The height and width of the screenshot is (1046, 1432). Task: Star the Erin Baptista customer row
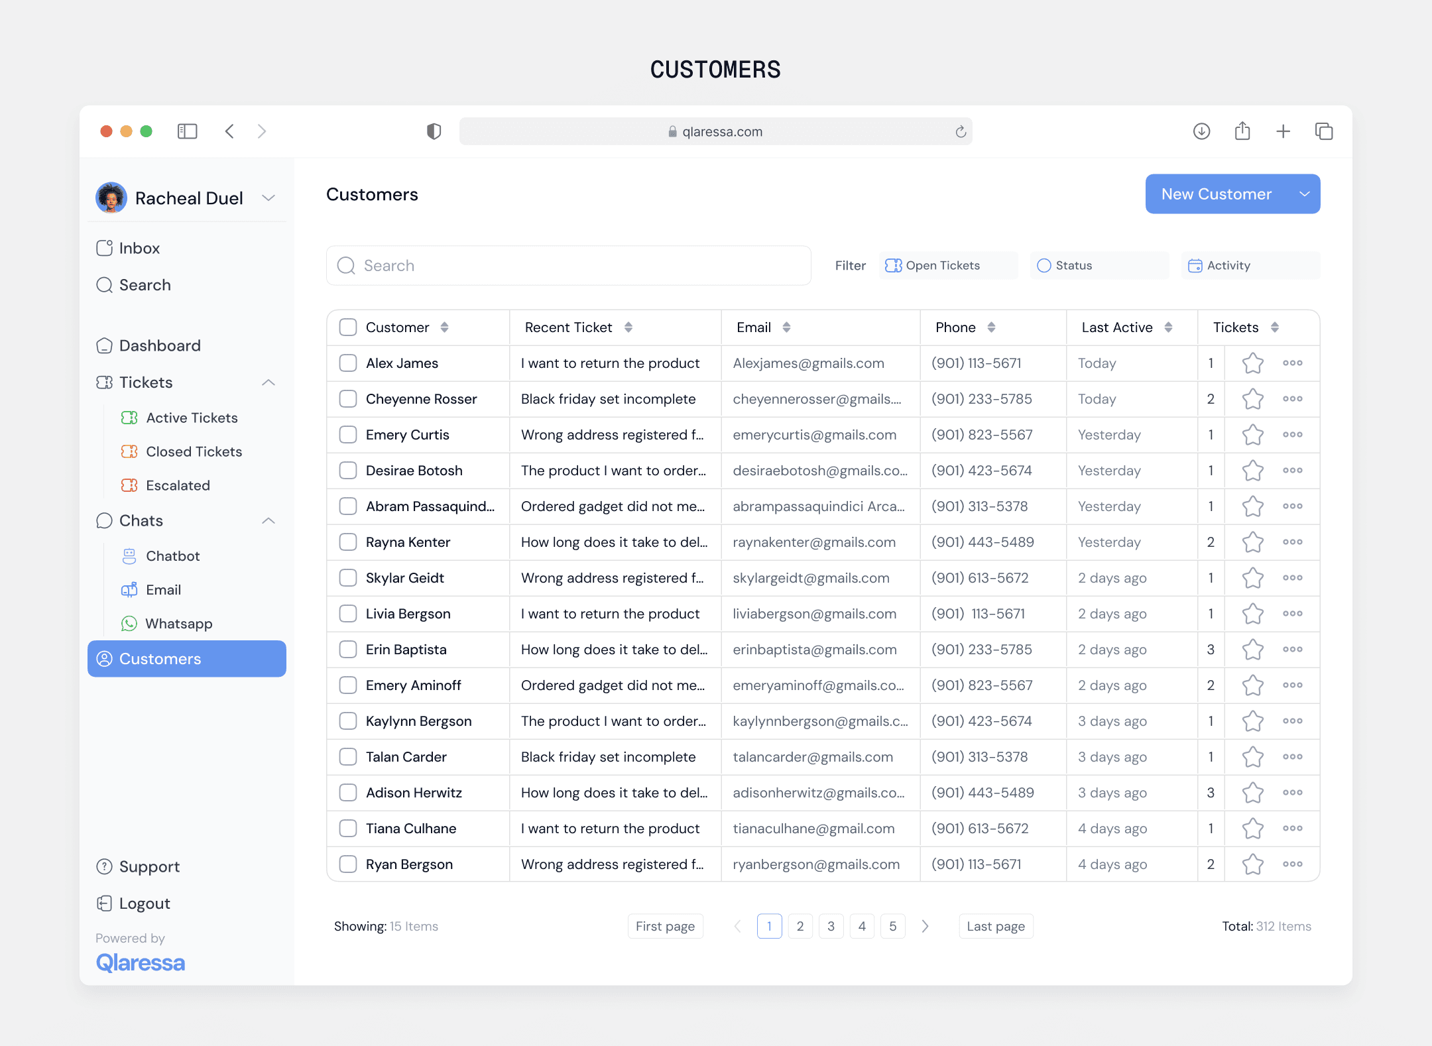coord(1252,650)
